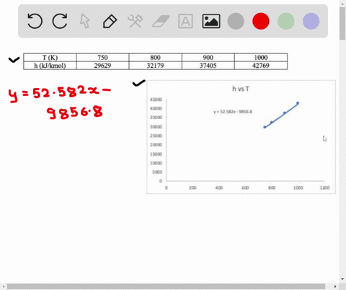Click the scroll left arrow
Image resolution: width=346 pixels, height=290 pixels.
(4, 286)
